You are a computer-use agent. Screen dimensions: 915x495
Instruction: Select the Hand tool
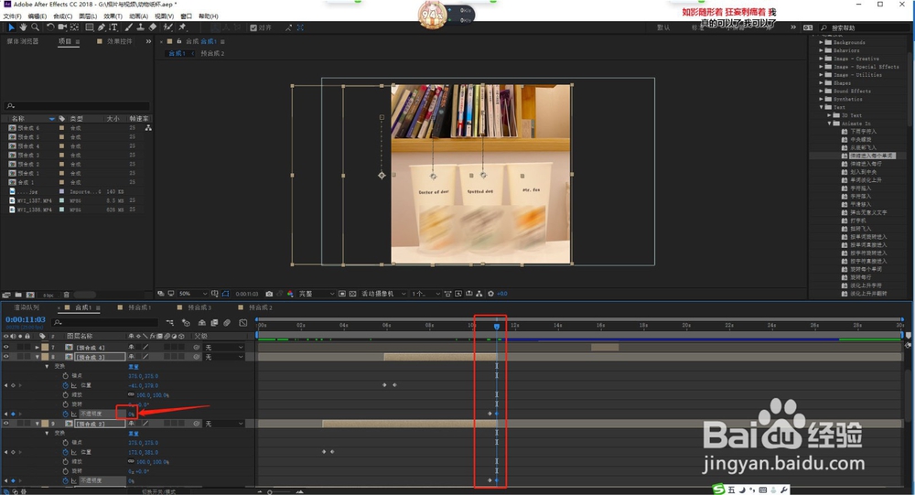[23, 27]
